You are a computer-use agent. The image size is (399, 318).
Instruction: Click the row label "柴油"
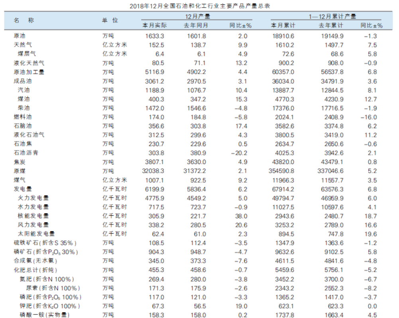pyautogui.click(x=24, y=108)
